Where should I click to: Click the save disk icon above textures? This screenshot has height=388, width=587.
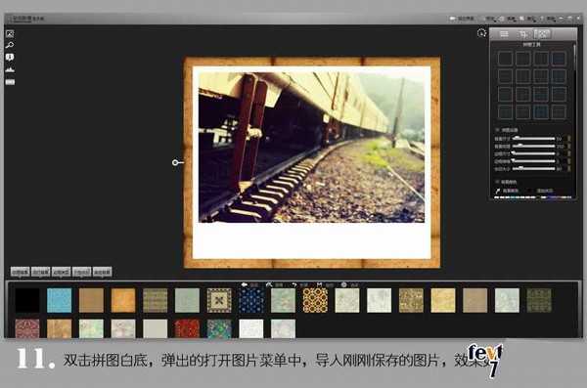(x=319, y=284)
